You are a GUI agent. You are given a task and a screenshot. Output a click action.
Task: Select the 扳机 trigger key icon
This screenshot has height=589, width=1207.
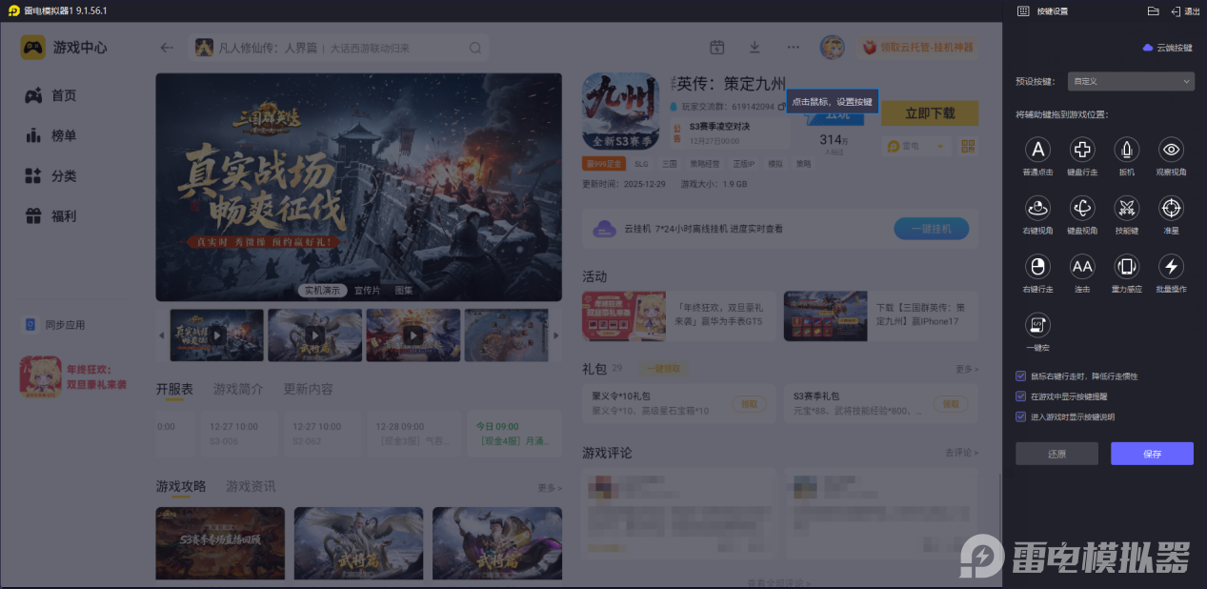[1127, 150]
